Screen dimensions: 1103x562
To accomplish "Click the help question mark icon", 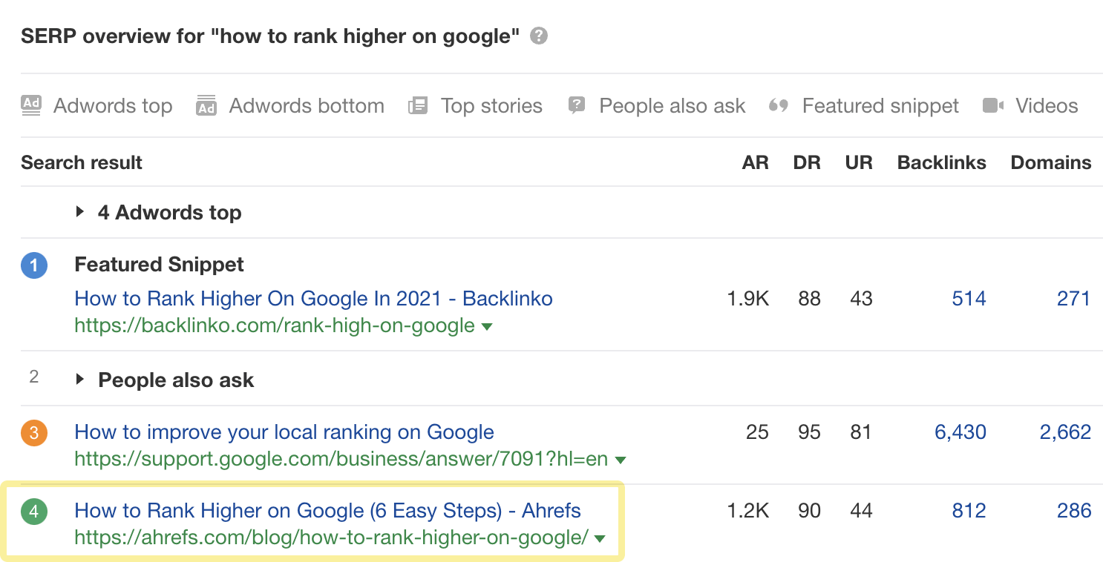I will [539, 36].
